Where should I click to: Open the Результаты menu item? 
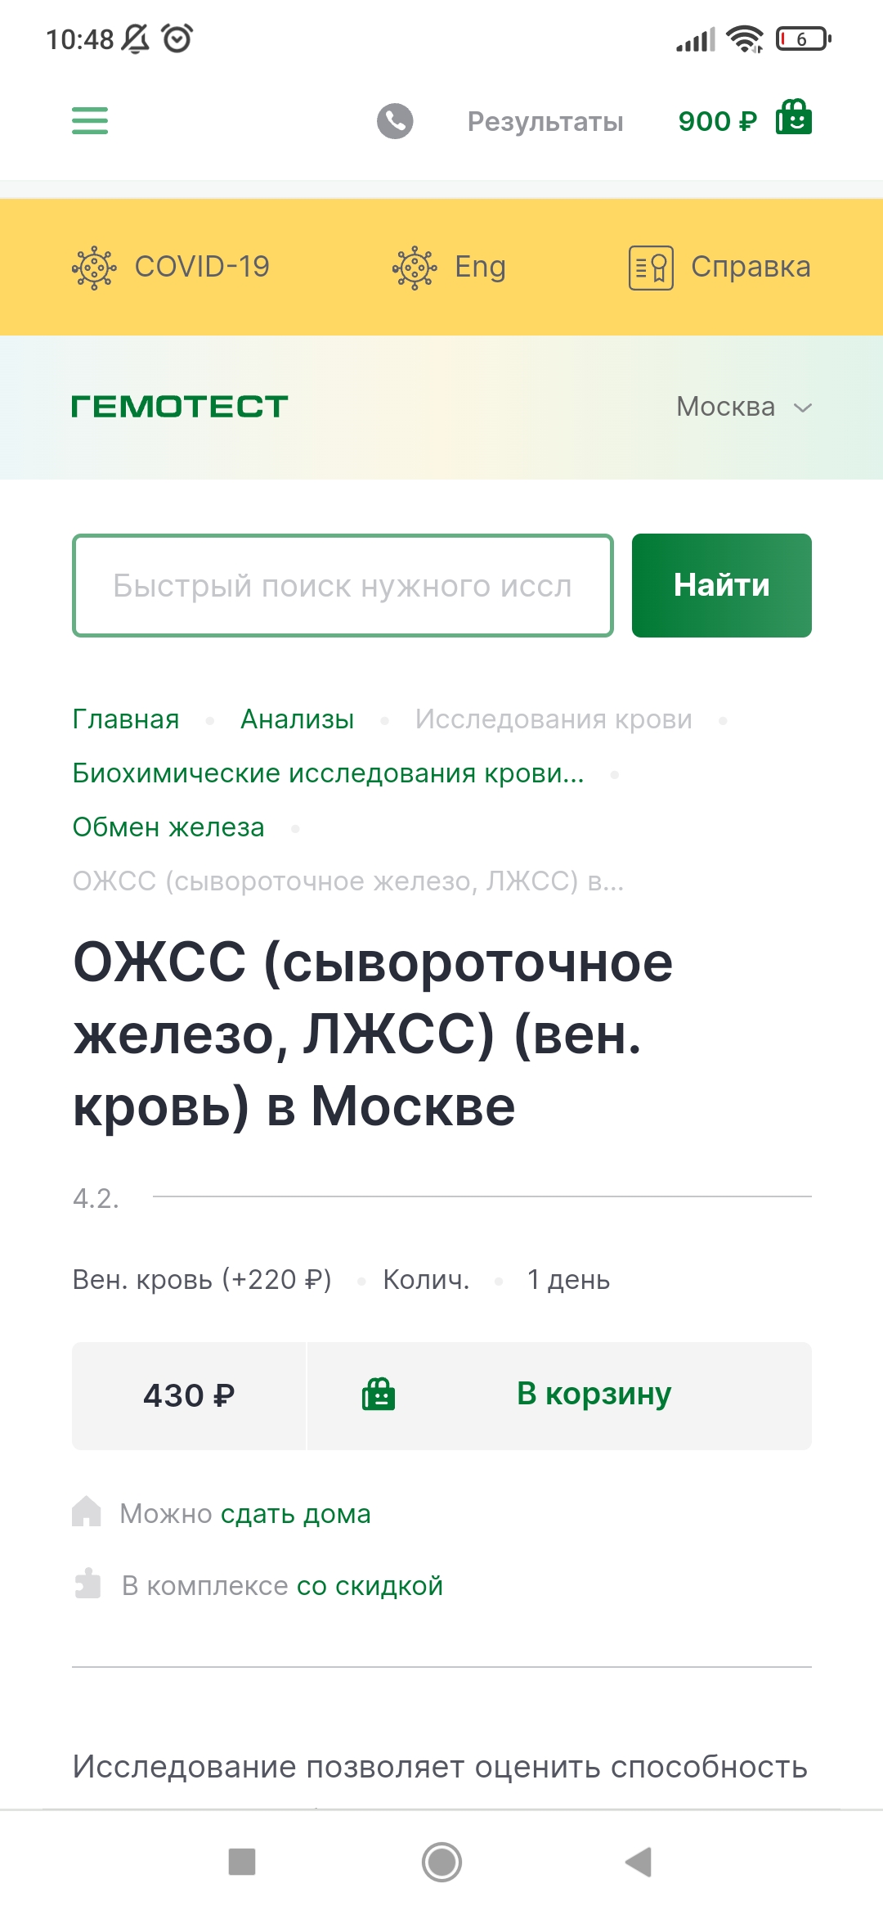tap(545, 122)
